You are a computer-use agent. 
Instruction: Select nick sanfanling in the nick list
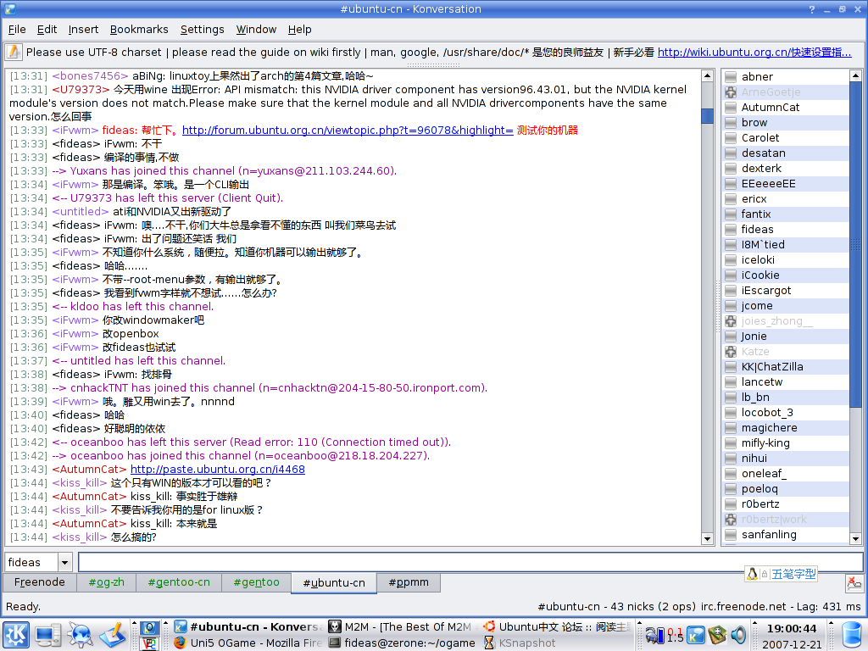point(785,535)
